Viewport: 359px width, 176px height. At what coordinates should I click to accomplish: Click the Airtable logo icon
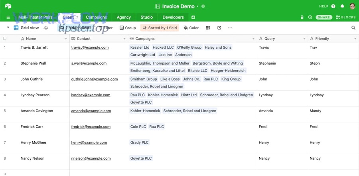pyautogui.click(x=8, y=6)
